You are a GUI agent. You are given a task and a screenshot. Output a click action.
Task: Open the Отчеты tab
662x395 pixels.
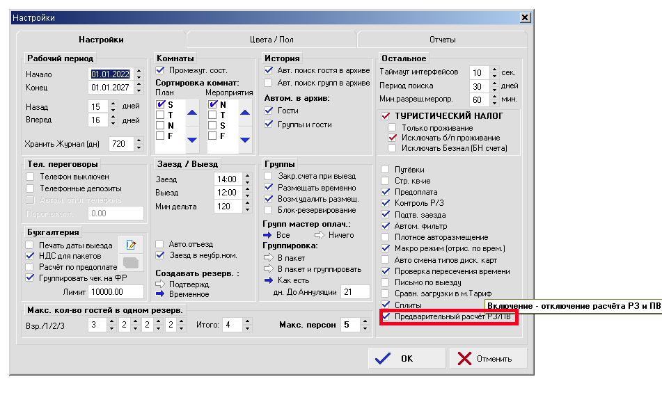pos(442,40)
